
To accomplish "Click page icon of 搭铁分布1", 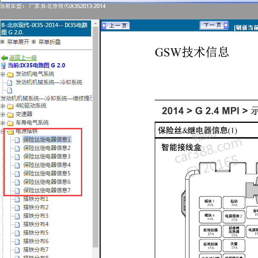I will 17,199.
